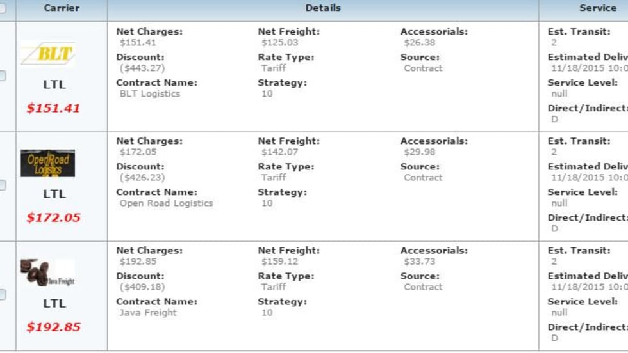
Task: Select the Open Road Logistics row checkbox
Action: [x=2, y=185]
